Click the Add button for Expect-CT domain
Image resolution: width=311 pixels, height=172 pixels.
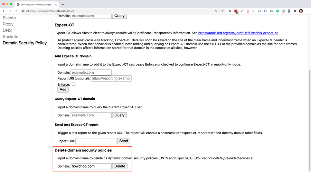pos(63,89)
